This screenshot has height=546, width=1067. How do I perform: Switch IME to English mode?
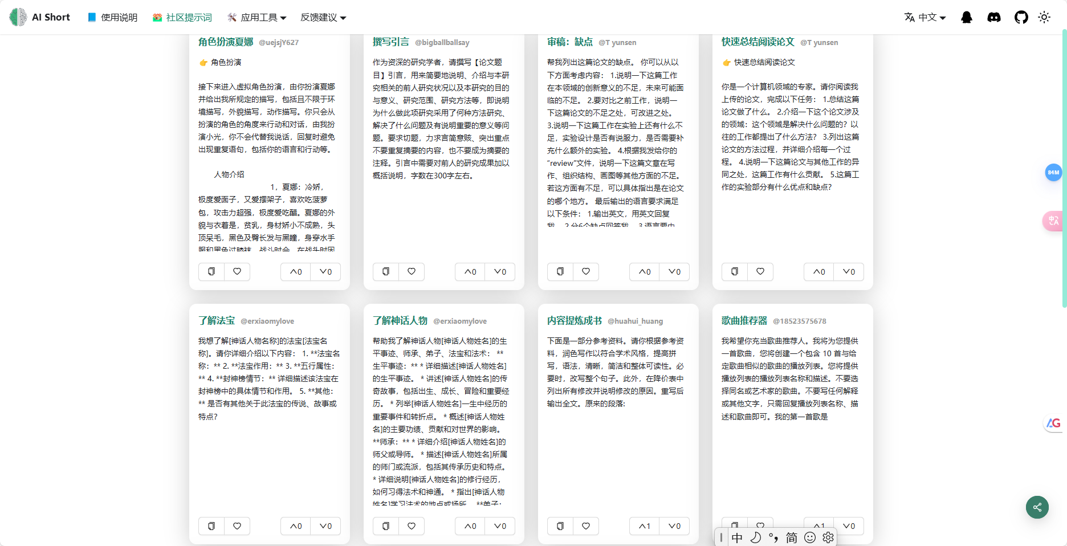point(737,537)
